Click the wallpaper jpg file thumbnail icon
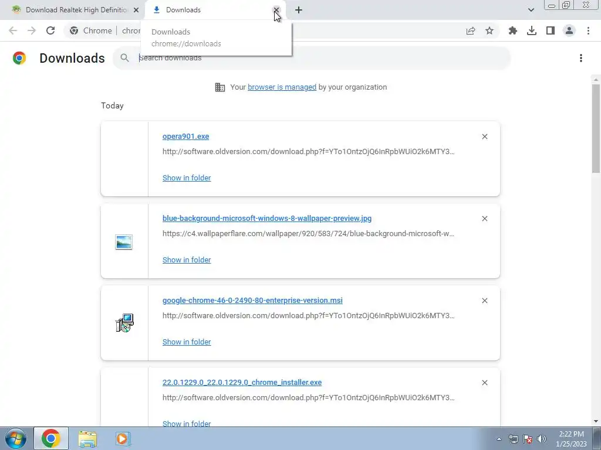This screenshot has width=601, height=450. (124, 242)
